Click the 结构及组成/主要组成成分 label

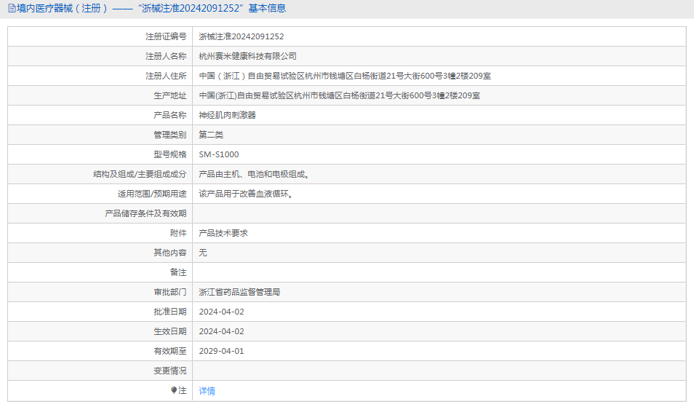coord(140,174)
